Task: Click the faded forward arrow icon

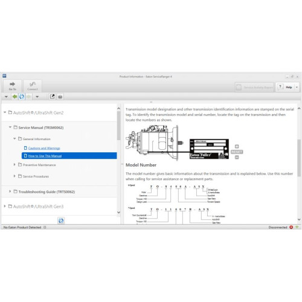Action: click(x=28, y=97)
